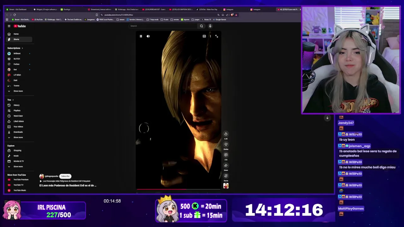This screenshot has width=404, height=227.
Task: Go to YouTube home via logo
Action: point(20,26)
